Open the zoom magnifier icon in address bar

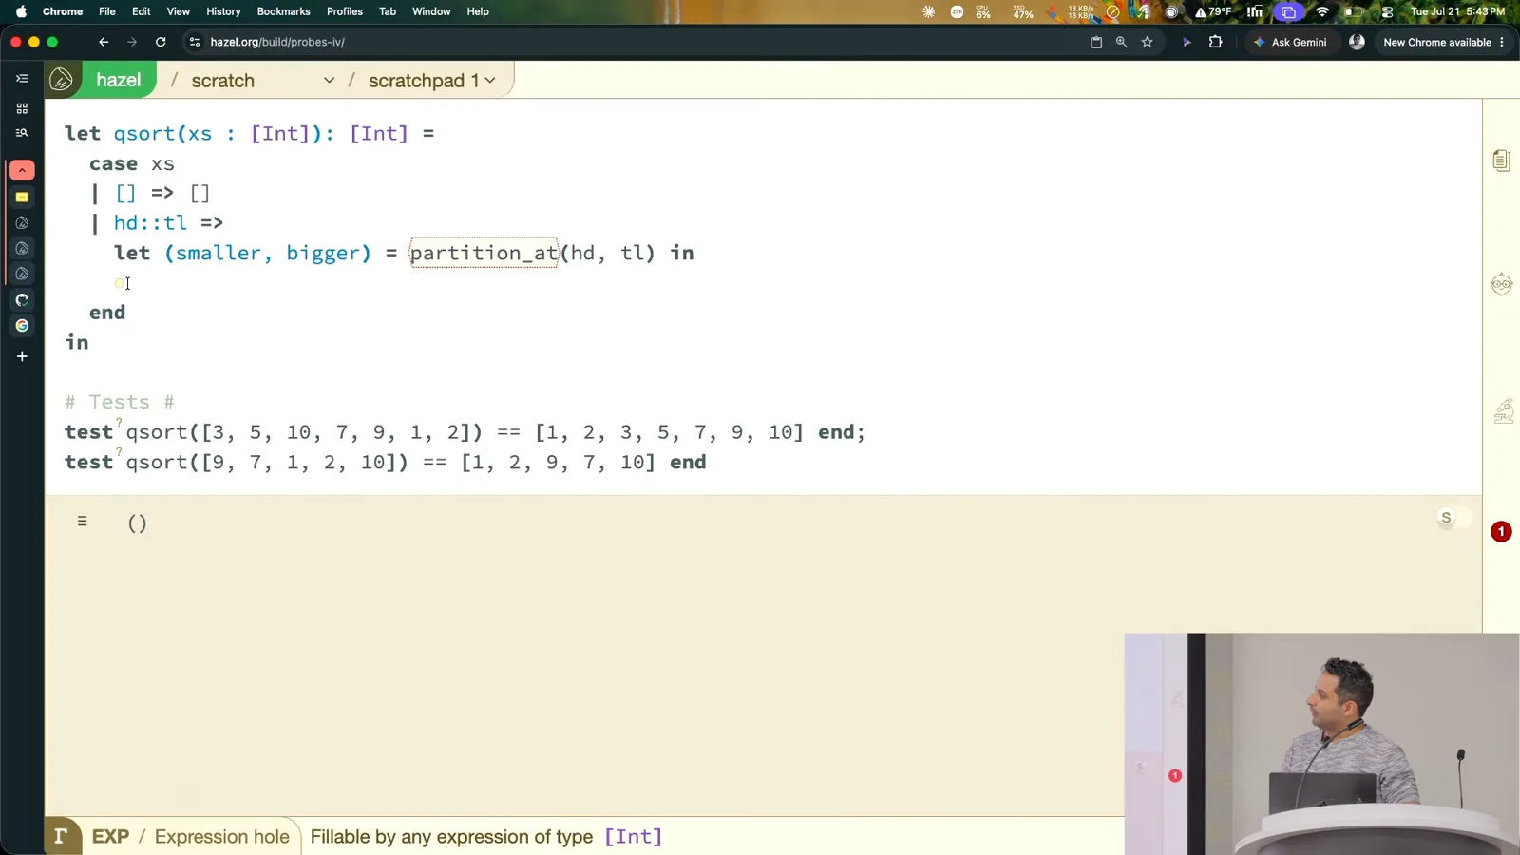coord(1122,42)
